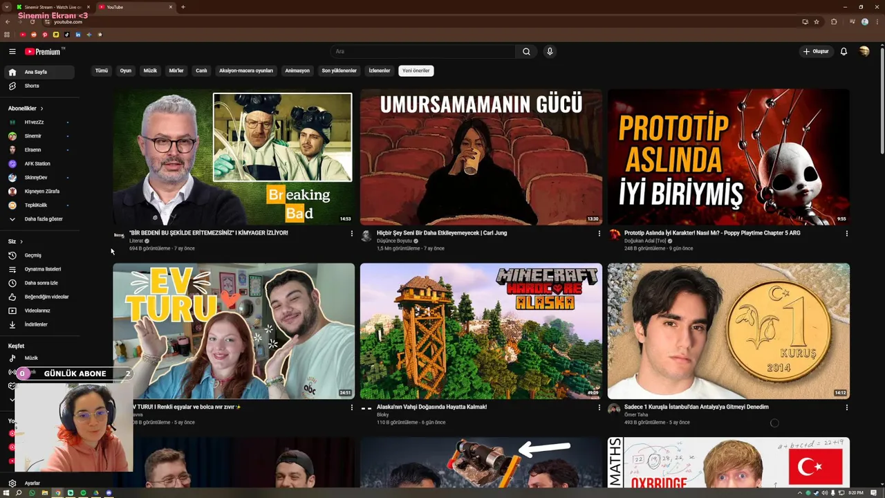Viewport: 885px width, 498px height.
Task: Open options menu for Poppy Playtime video
Action: point(846,234)
